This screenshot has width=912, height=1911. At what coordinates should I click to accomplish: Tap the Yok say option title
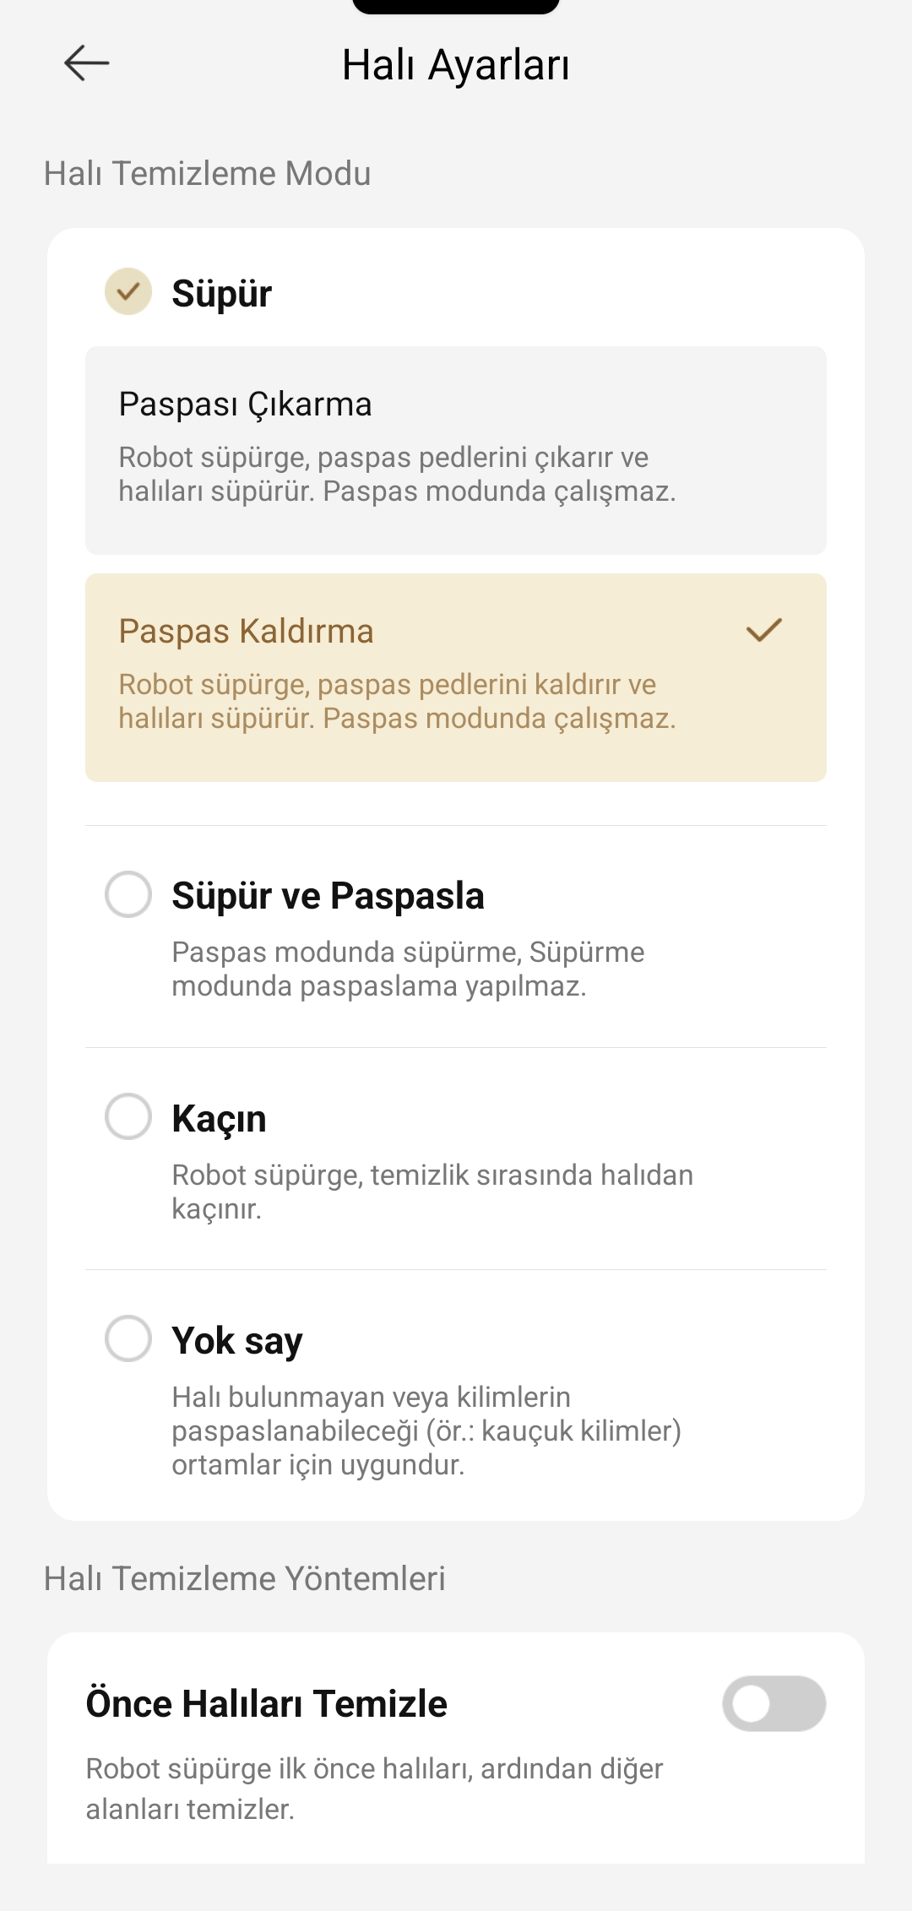pos(236,1341)
